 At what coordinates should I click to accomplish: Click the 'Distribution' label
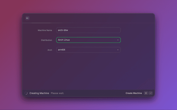46,40
